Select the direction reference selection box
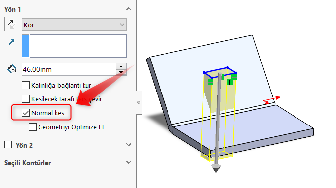Image resolution: width=336 pixels, height=188 pixels. point(74,46)
